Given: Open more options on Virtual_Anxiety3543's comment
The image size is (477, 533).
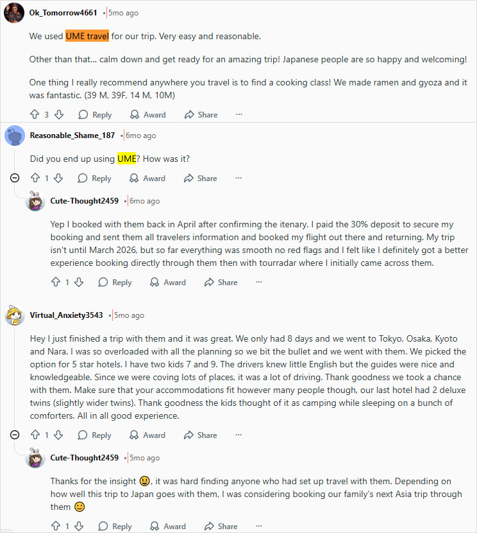Looking at the screenshot, I should tap(238, 435).
